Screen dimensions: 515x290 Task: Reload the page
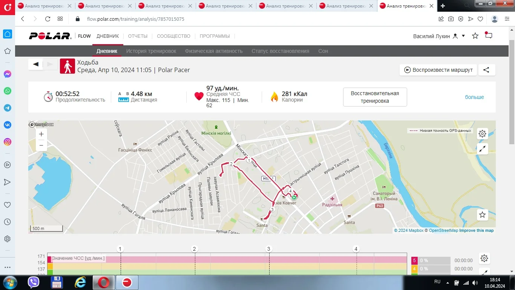48,19
